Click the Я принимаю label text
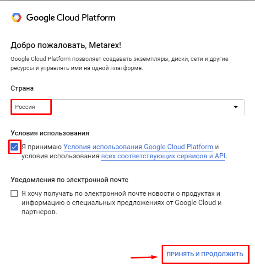This screenshot has width=255, height=269. (x=42, y=147)
